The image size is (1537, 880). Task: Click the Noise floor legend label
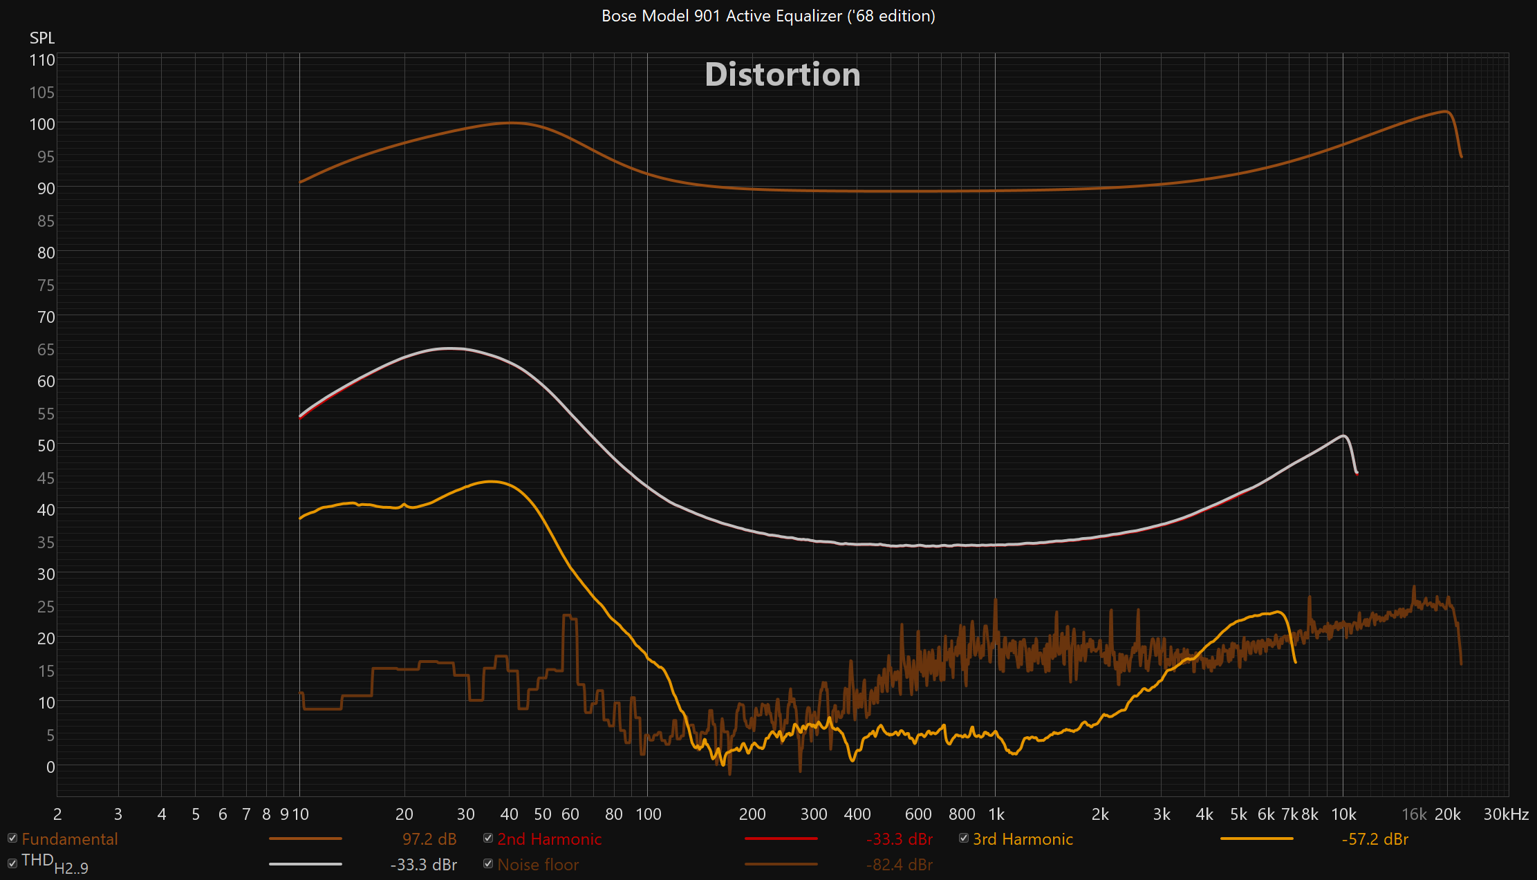(538, 864)
